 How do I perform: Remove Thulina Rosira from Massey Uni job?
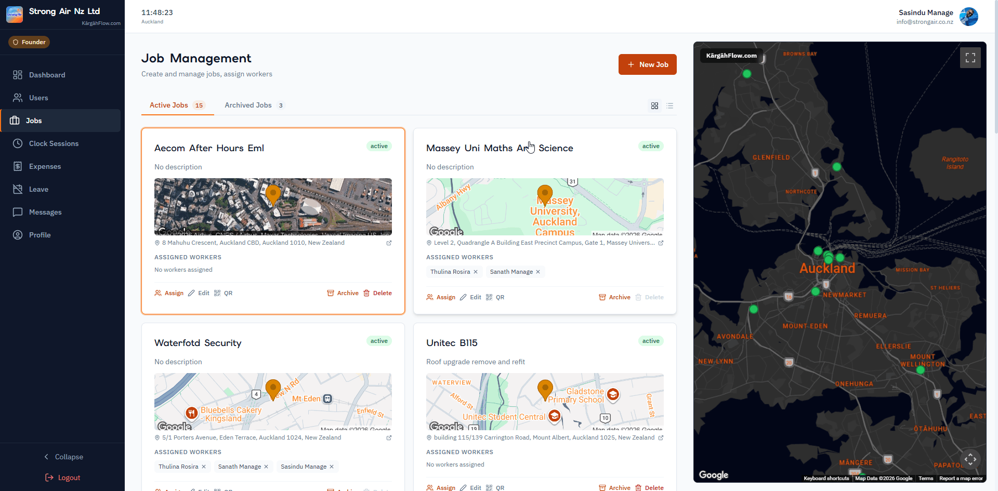coord(476,272)
